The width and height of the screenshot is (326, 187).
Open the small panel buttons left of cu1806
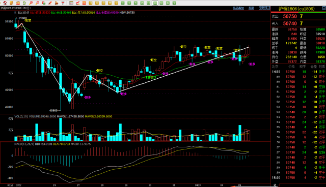click(x=264, y=8)
